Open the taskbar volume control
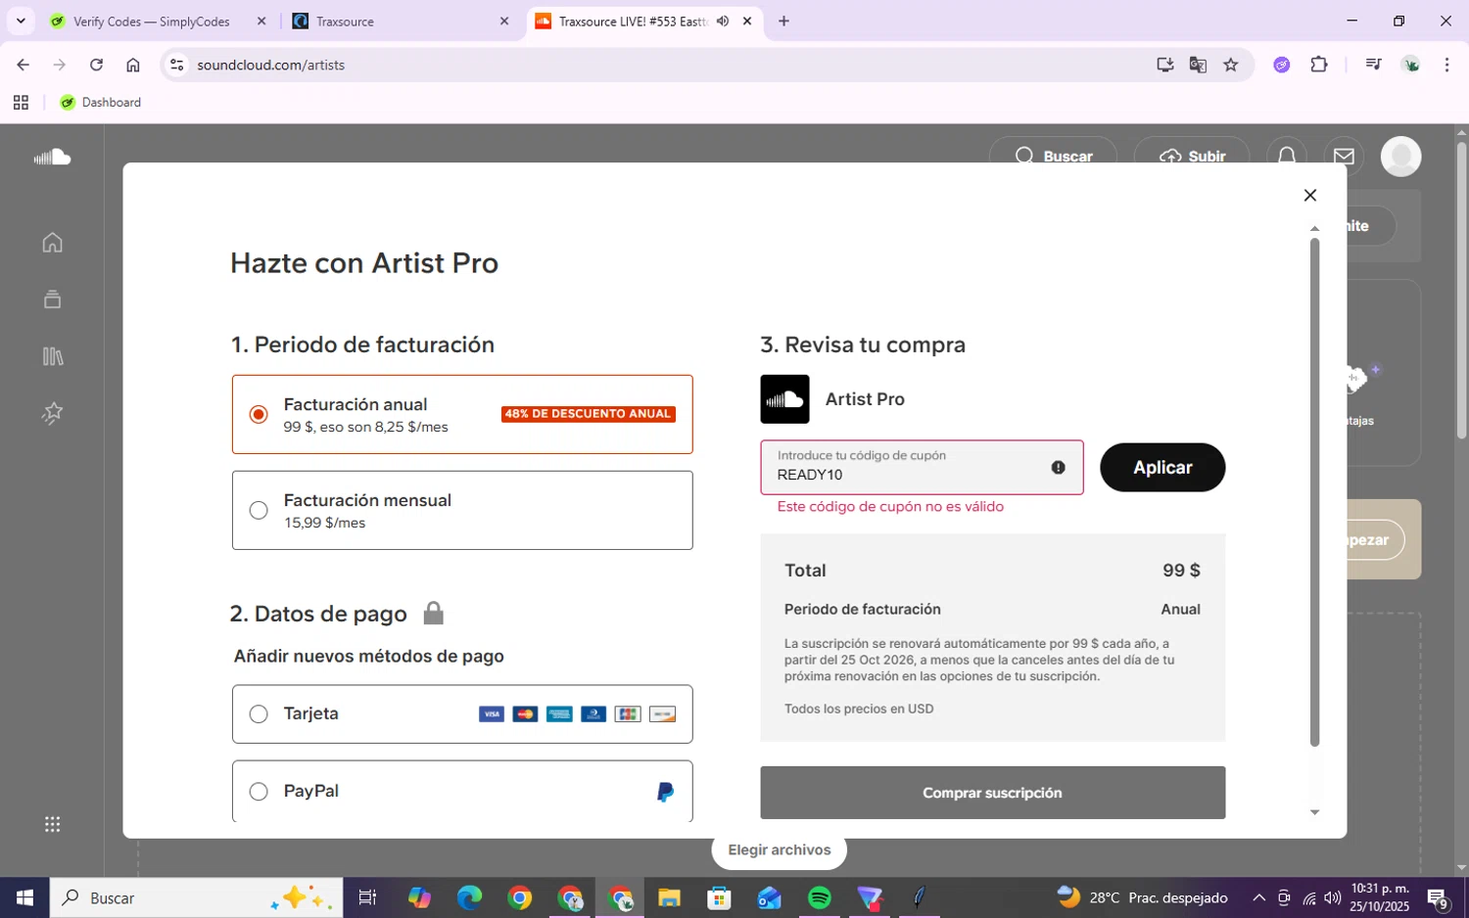1469x918 pixels. click(1333, 897)
